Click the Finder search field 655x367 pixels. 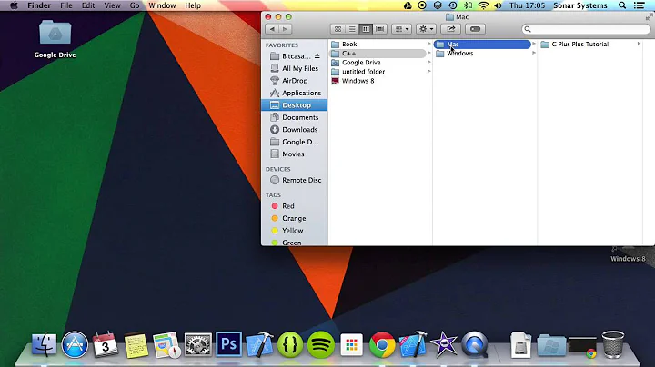586,29
